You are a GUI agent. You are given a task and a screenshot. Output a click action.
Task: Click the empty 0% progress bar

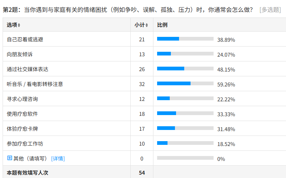[x=185, y=158]
